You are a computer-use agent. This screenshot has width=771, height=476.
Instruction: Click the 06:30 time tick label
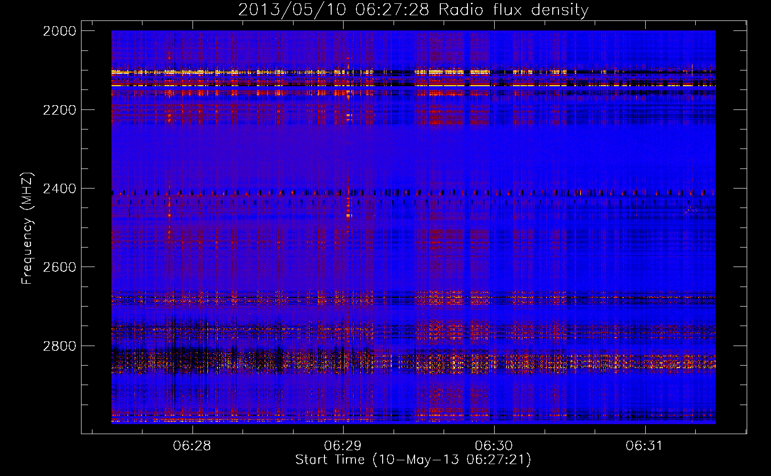494,446
